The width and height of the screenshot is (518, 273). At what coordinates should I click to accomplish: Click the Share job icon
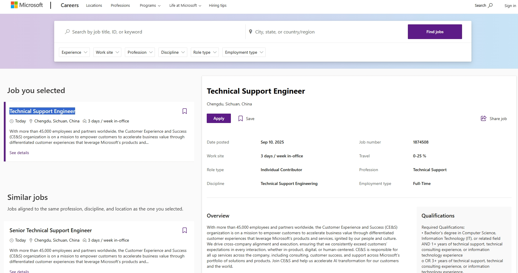pos(484,119)
